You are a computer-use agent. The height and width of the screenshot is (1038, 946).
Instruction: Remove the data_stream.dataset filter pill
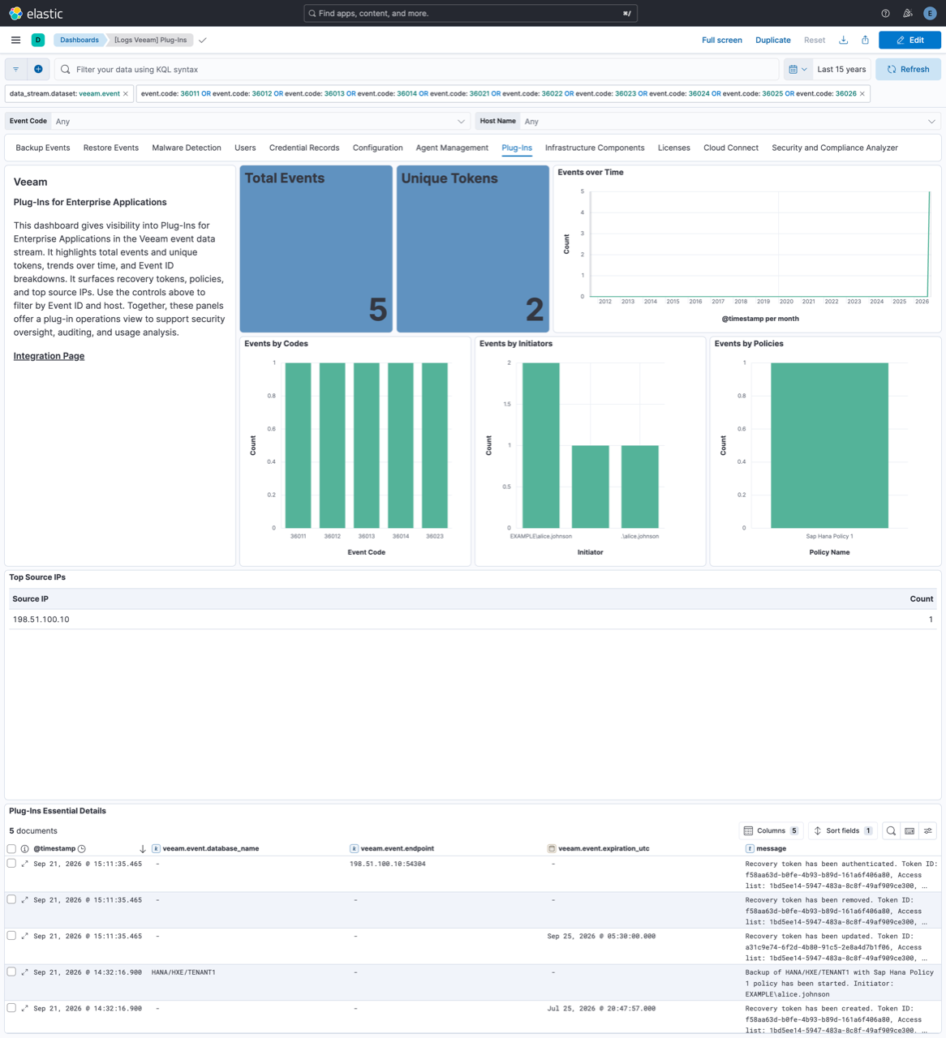coord(126,94)
